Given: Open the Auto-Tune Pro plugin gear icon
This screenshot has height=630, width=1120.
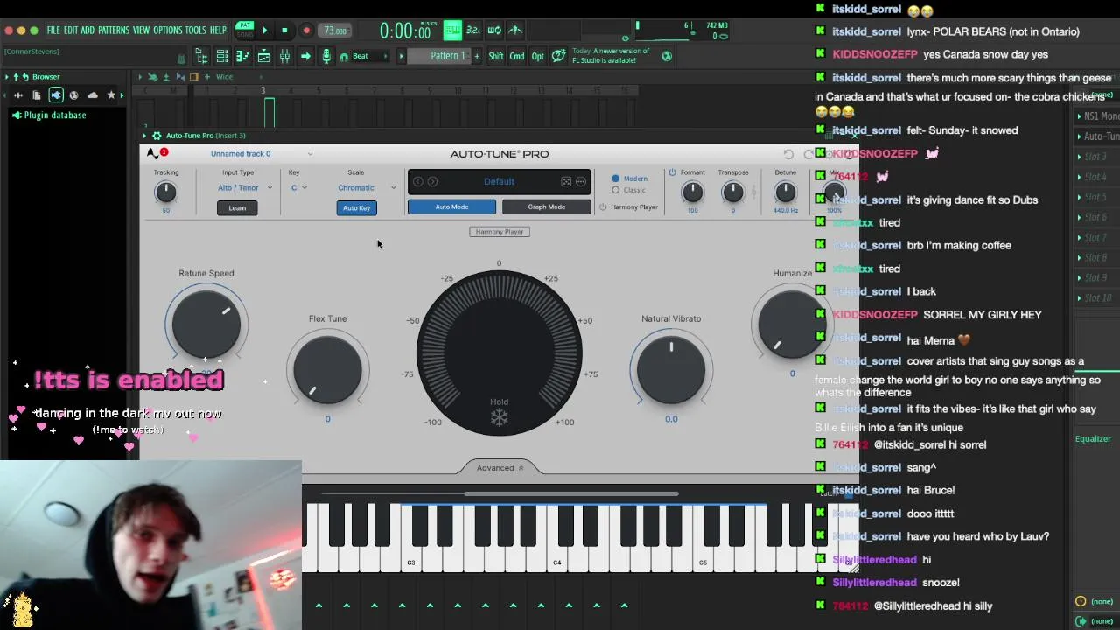Looking at the screenshot, I should click(x=157, y=136).
